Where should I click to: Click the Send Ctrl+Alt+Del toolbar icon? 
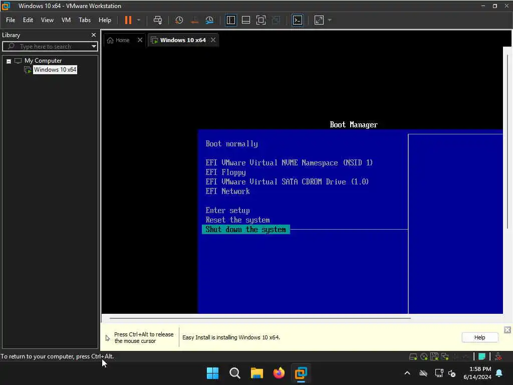click(158, 20)
